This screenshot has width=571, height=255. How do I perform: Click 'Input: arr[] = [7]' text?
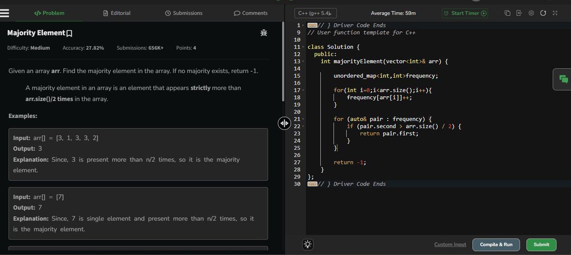click(39, 197)
